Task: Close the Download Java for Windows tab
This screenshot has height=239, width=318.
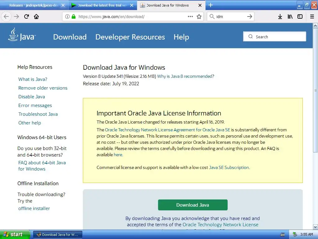Action: pos(200,5)
